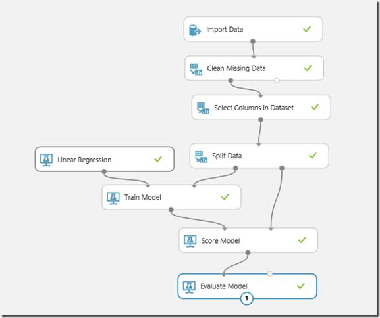Click the Score Model flask icon

(190, 241)
